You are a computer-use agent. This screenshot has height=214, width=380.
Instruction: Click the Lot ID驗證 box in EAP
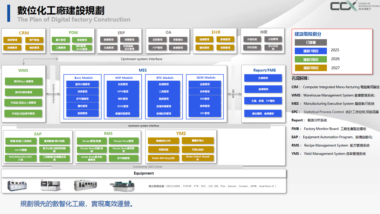21,150
